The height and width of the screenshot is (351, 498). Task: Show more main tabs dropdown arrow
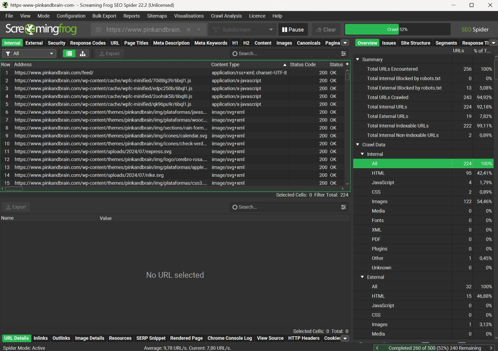coord(345,43)
